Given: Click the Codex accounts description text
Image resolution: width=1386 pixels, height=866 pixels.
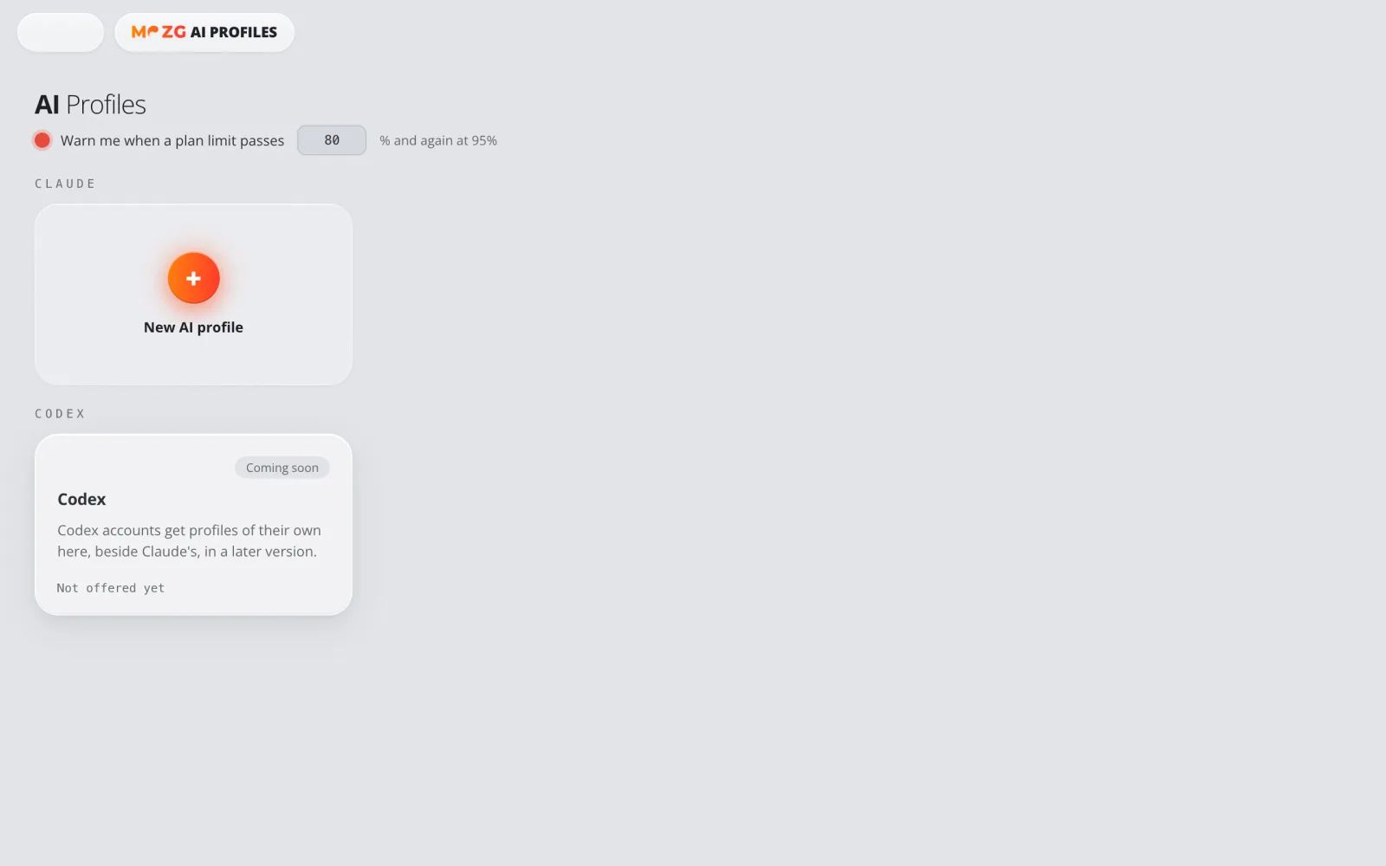Looking at the screenshot, I should pos(189,540).
